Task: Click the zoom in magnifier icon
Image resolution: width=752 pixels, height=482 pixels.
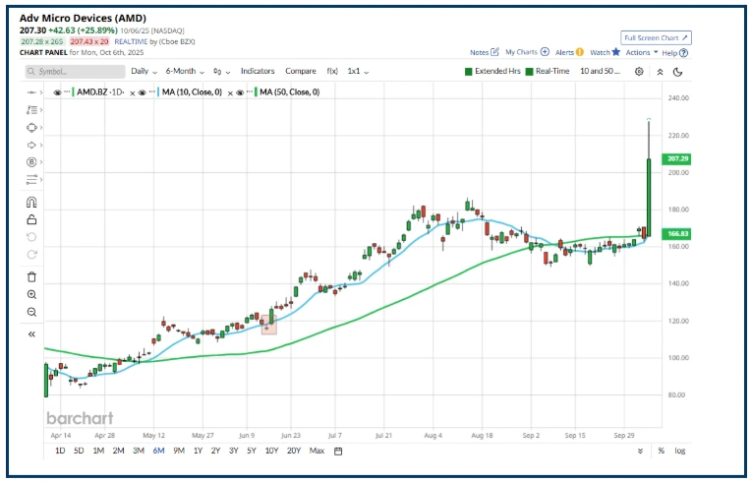Action: (31, 294)
